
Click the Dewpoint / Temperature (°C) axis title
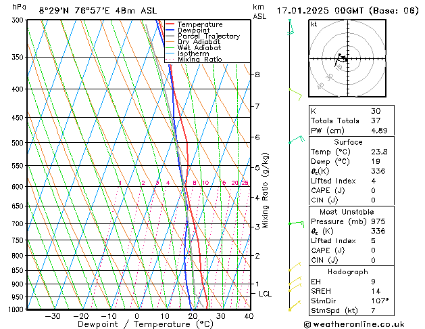[145, 324]
